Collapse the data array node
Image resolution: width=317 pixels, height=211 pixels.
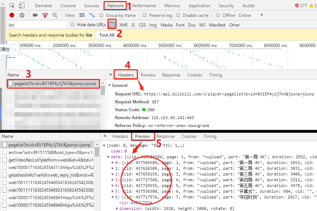[109, 157]
